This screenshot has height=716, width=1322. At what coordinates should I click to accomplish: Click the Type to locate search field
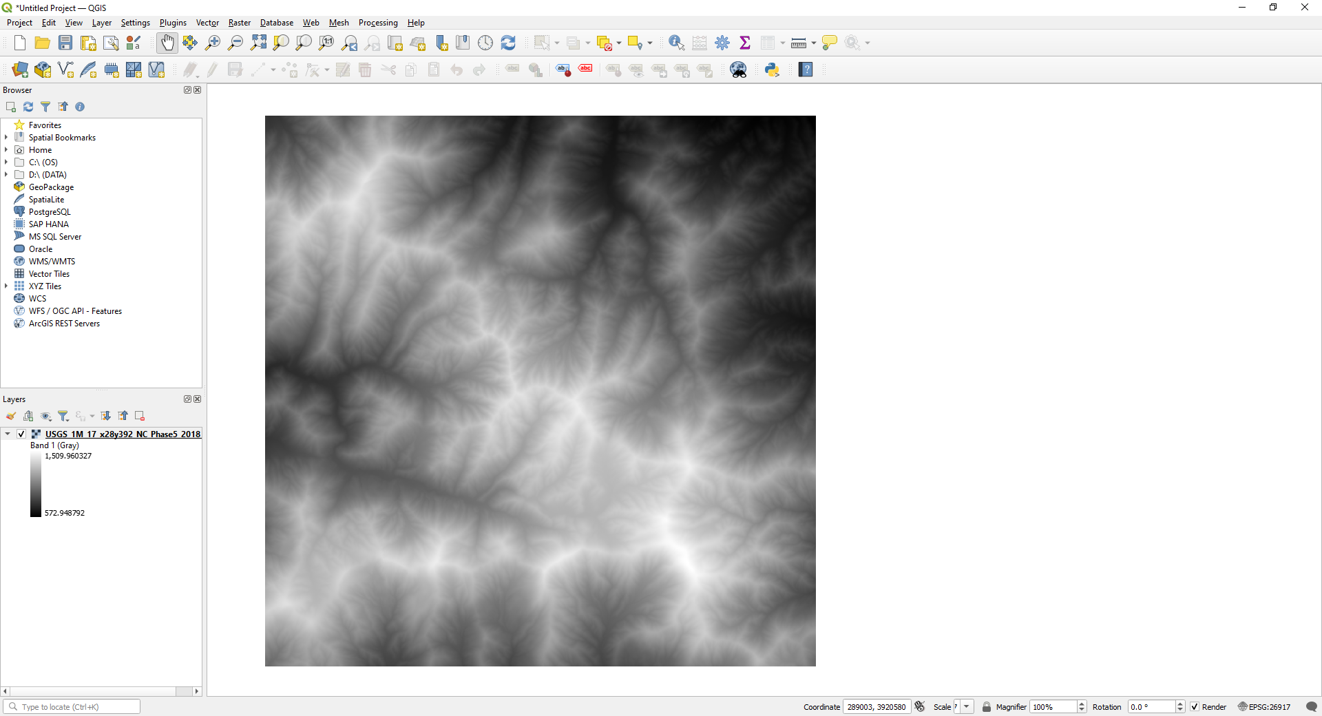click(72, 707)
